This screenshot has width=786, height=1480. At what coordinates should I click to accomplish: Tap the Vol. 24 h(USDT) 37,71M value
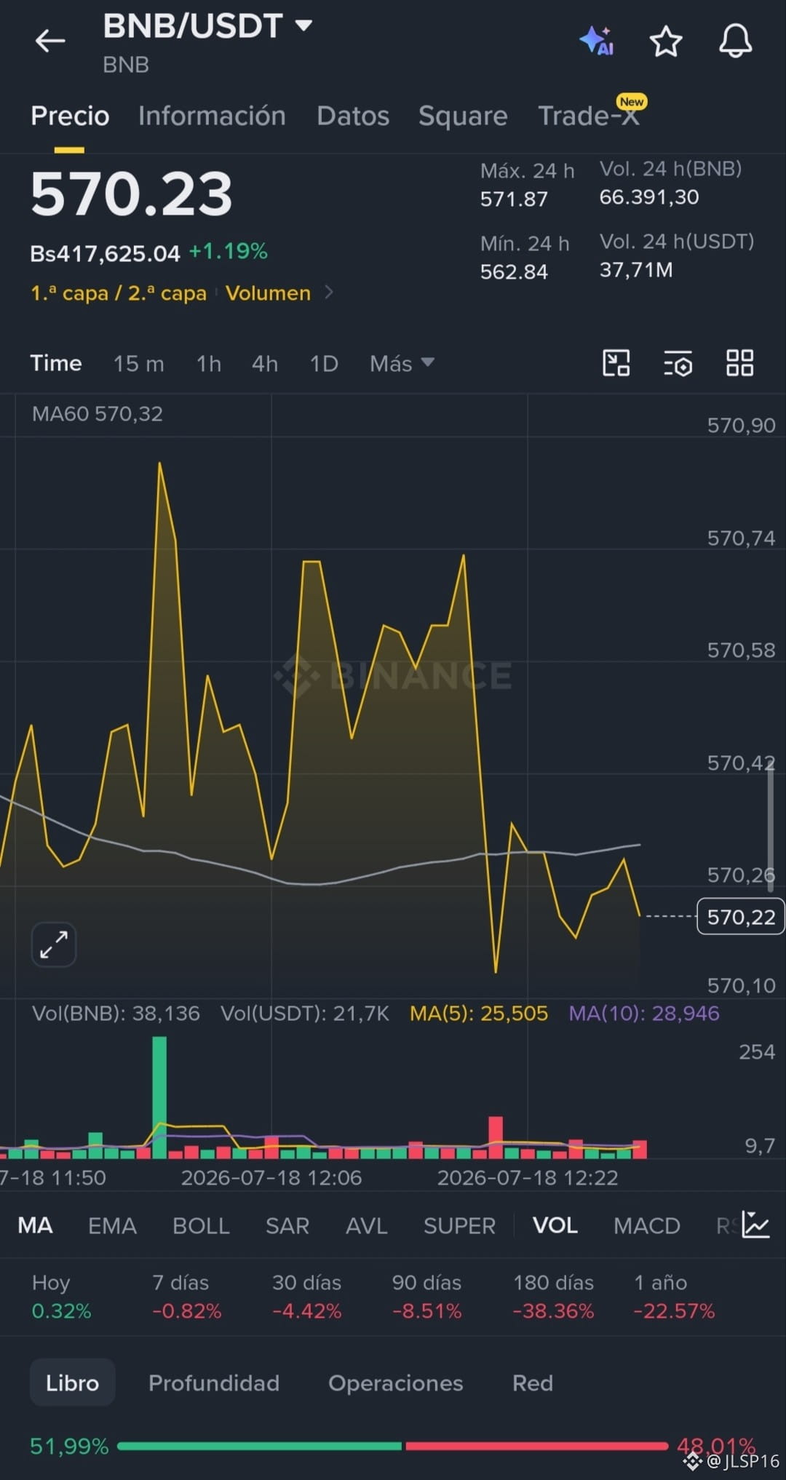636,270
